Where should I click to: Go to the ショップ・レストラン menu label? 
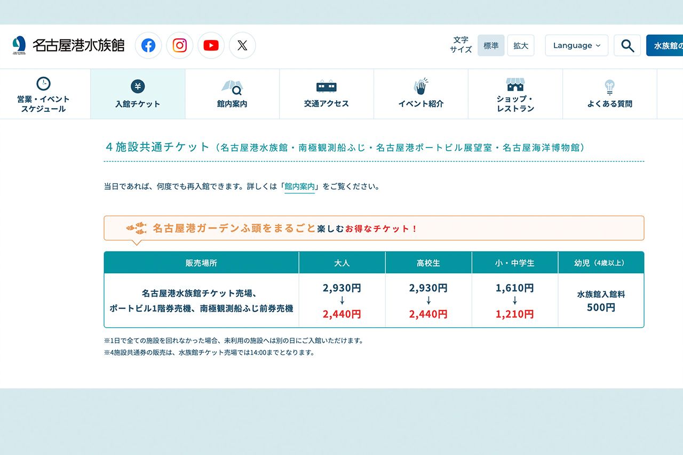[515, 104]
